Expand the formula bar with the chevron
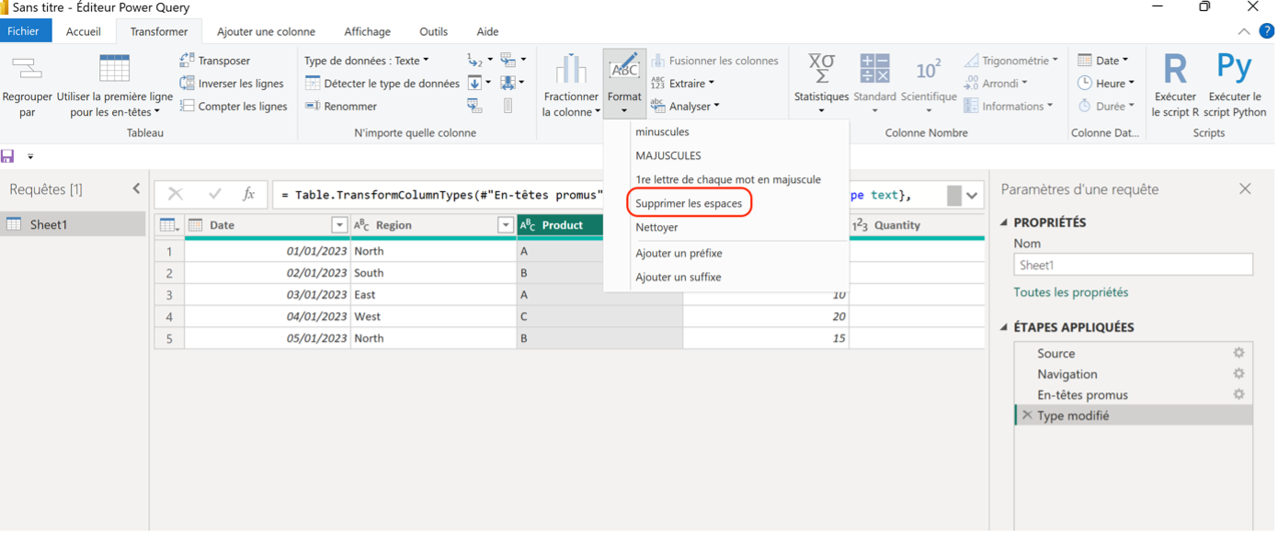This screenshot has width=1278, height=533. (x=972, y=195)
